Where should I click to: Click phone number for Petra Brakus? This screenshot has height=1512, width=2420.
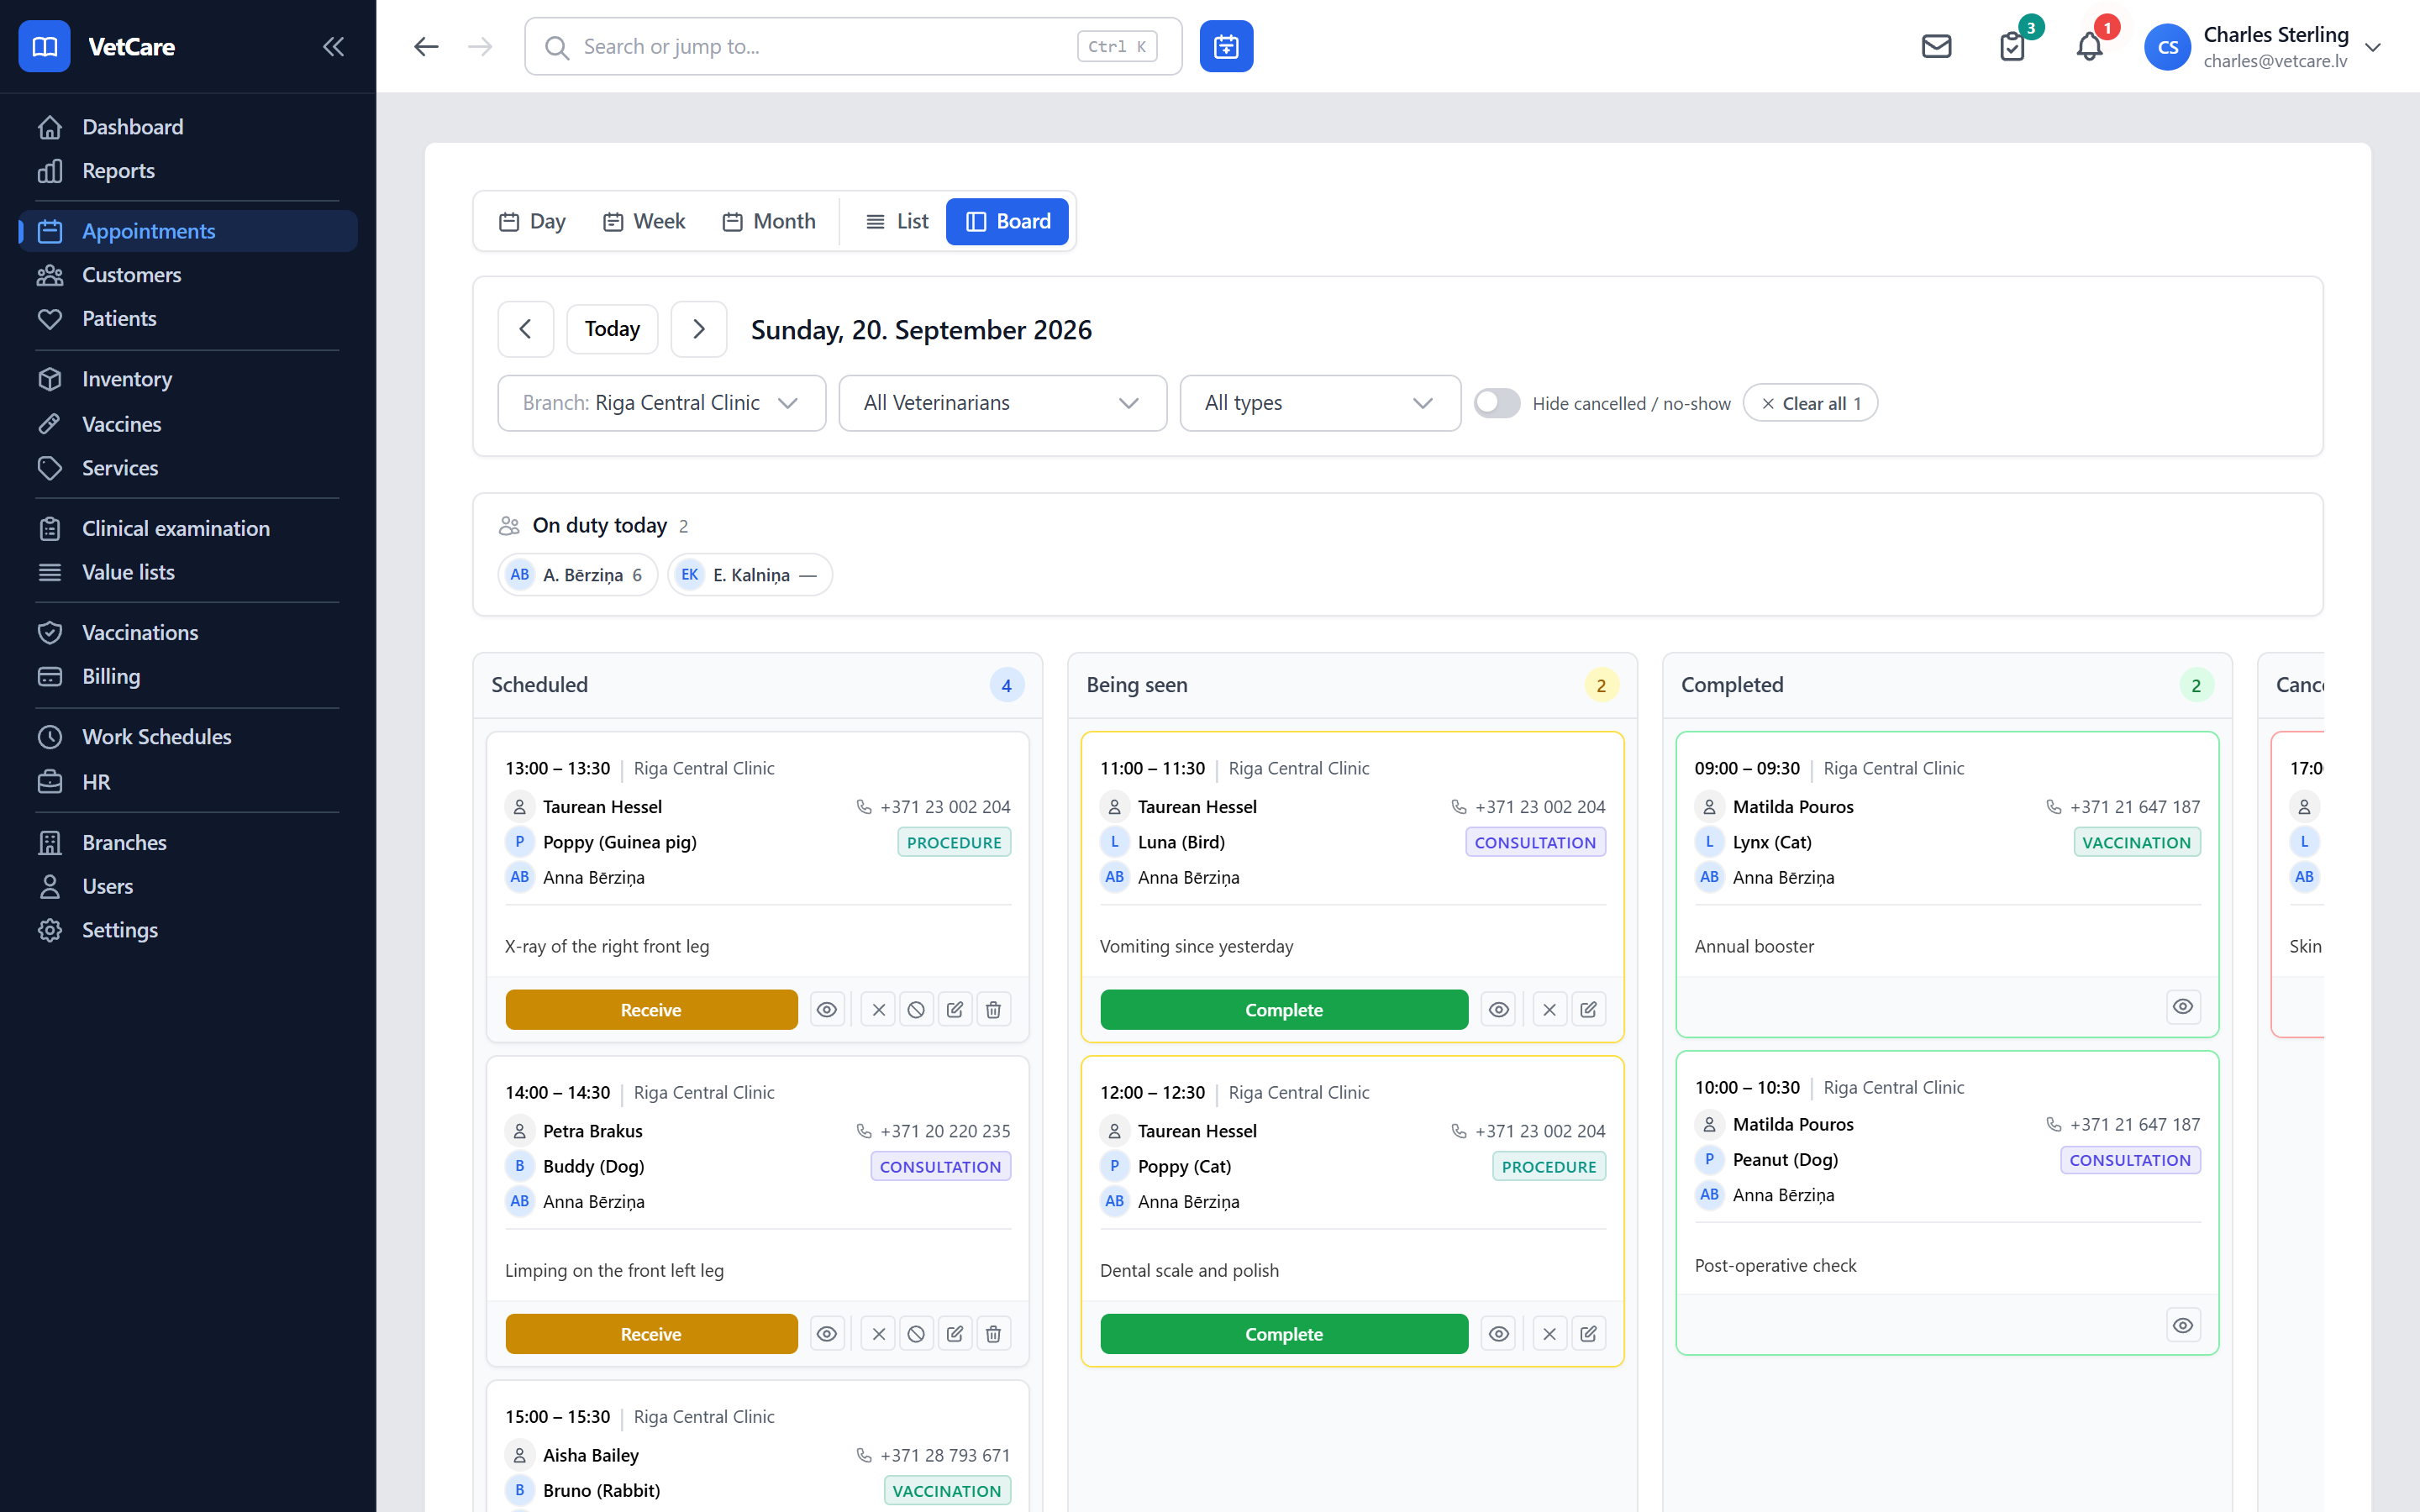click(944, 1131)
